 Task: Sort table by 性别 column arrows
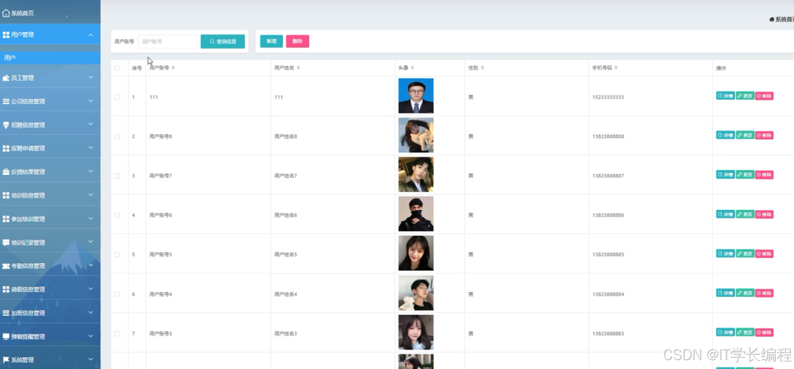click(482, 68)
